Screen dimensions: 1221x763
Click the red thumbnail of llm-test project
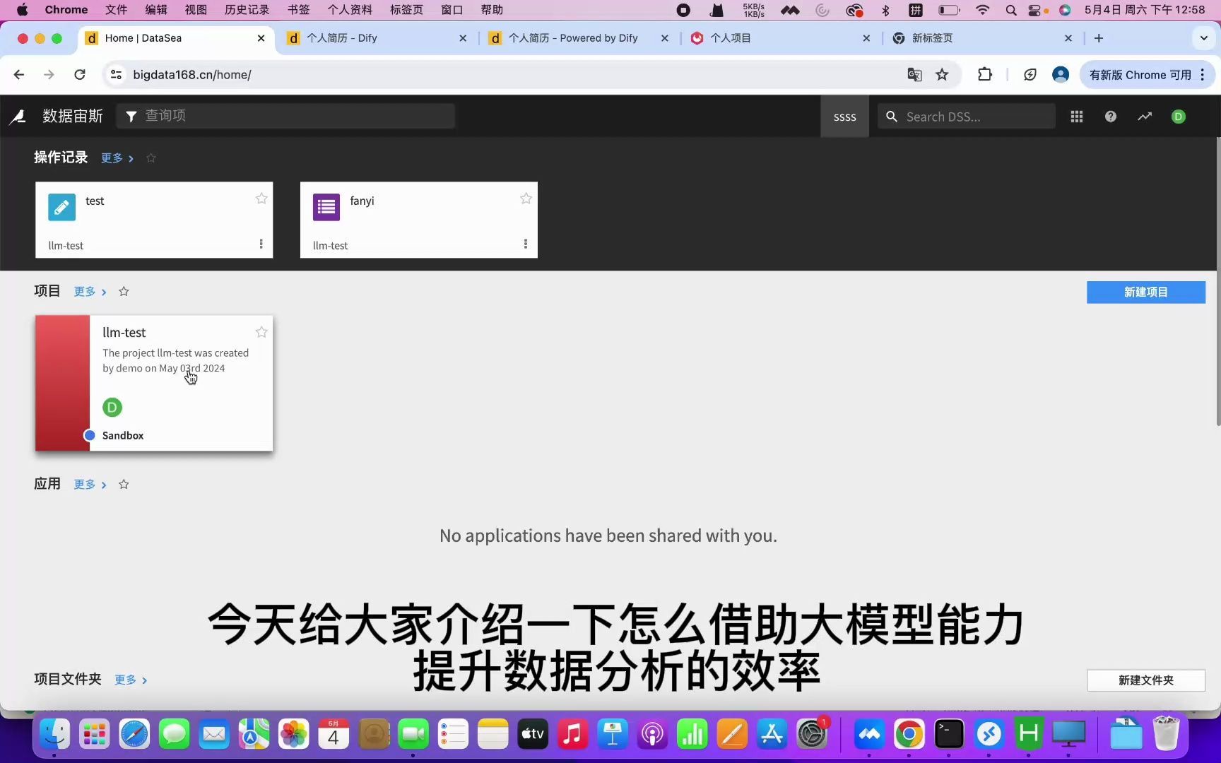click(x=62, y=384)
